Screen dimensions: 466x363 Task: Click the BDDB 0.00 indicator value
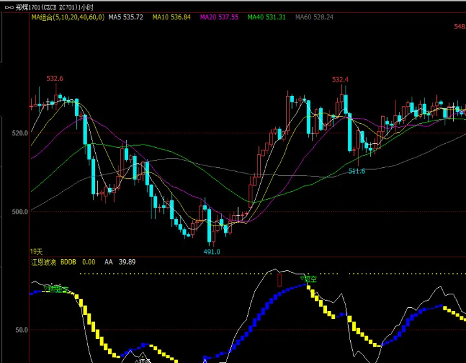click(x=78, y=262)
